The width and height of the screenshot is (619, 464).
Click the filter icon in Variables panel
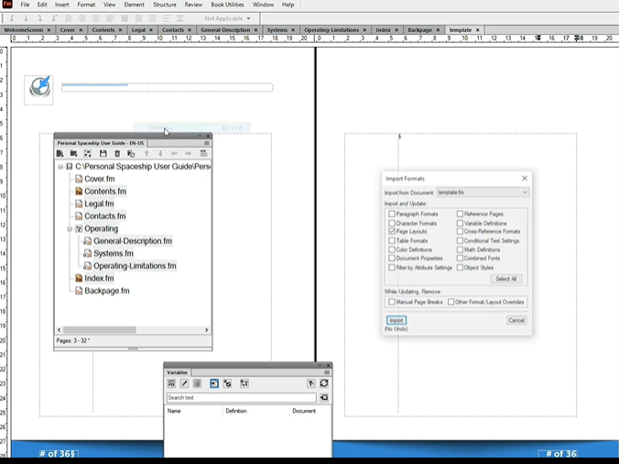pyautogui.click(x=311, y=383)
